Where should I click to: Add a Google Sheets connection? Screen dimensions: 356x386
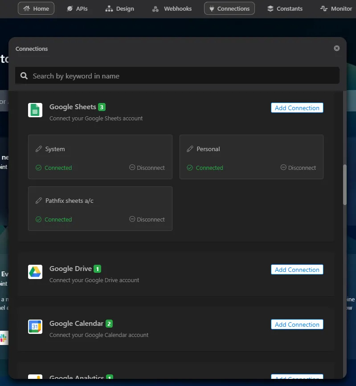297,108
